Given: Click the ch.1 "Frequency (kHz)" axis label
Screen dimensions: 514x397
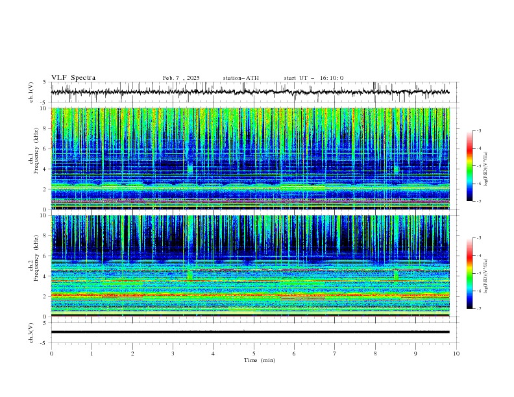Looking at the screenshot, I should coord(36,150).
